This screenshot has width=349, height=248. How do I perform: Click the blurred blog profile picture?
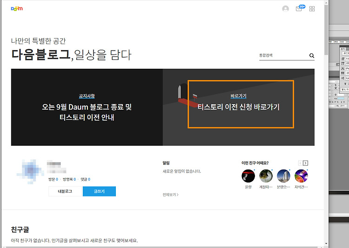click(x=30, y=171)
